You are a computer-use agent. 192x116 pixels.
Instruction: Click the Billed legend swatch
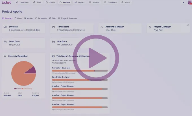point(15,89)
